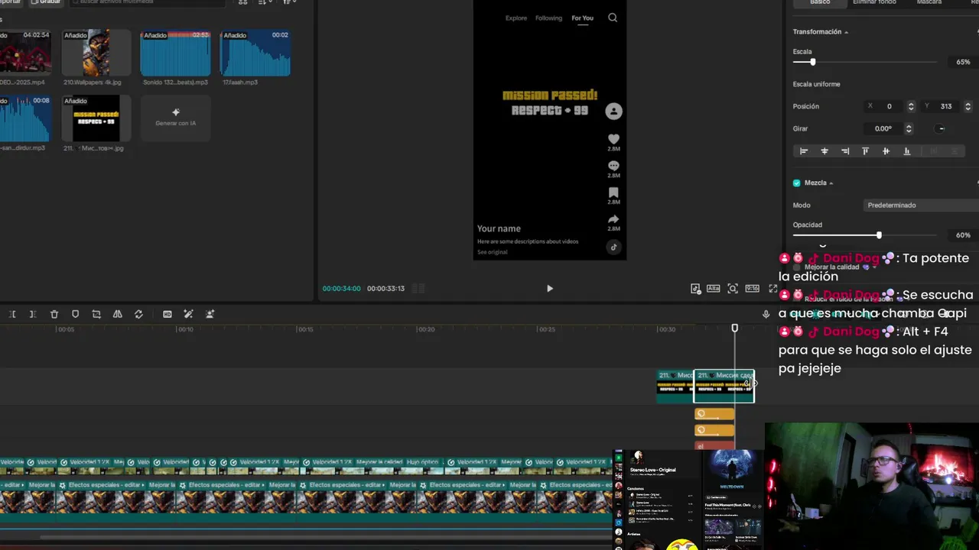The height and width of the screenshot is (550, 979).
Task: Open the crop tool in the timeline toolbar
Action: [96, 314]
